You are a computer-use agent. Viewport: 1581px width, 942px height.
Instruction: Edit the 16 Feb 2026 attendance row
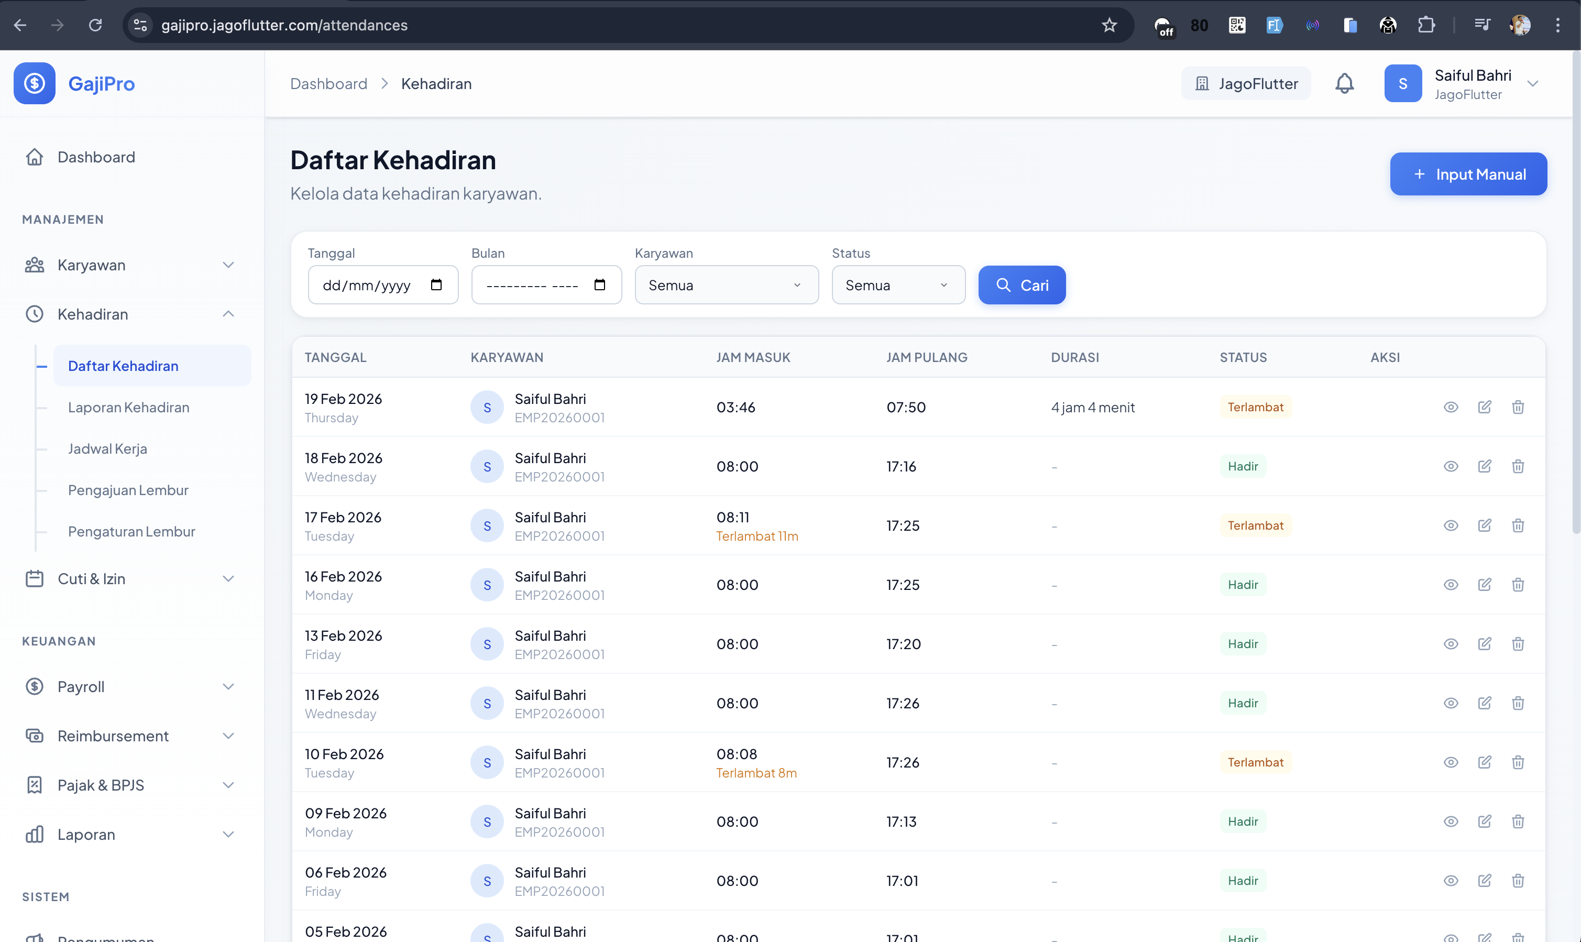pyautogui.click(x=1485, y=585)
